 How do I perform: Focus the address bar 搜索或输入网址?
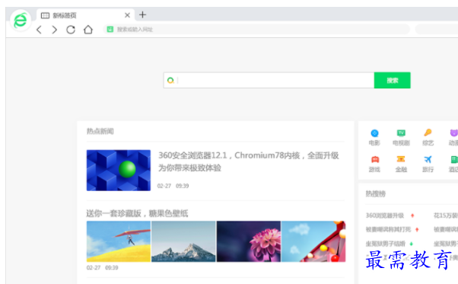click(x=256, y=29)
